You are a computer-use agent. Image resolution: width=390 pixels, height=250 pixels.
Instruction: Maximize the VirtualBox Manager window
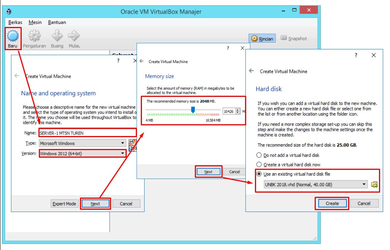point(294,10)
